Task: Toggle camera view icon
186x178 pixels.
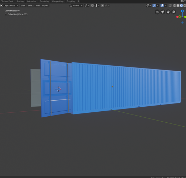Action: (162, 12)
